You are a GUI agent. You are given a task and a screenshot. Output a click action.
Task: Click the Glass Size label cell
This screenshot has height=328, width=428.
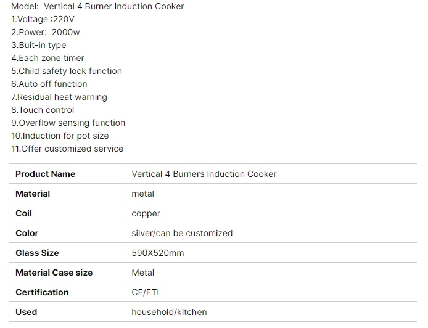click(67, 253)
